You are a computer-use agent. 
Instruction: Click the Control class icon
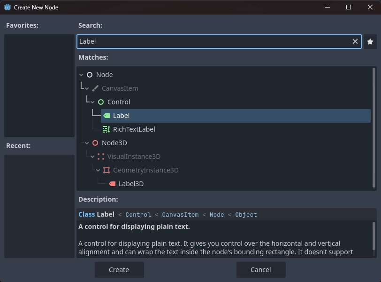pyautogui.click(x=101, y=102)
